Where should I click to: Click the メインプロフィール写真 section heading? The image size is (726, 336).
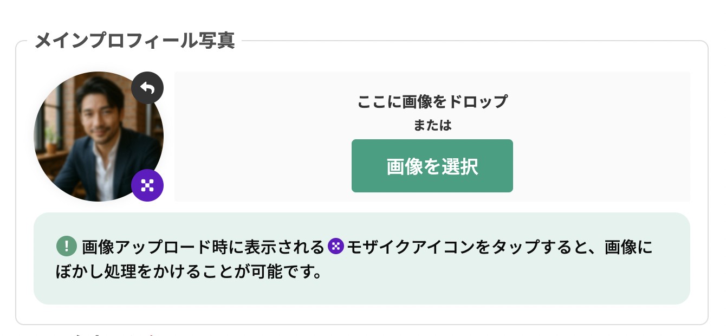[134, 41]
